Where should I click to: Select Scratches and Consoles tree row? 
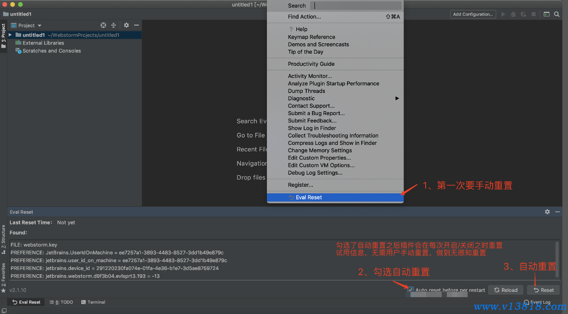click(x=74, y=51)
